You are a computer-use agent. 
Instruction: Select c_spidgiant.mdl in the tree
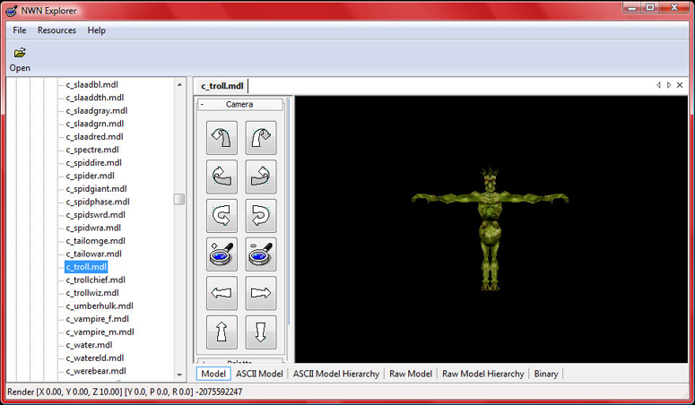(96, 189)
